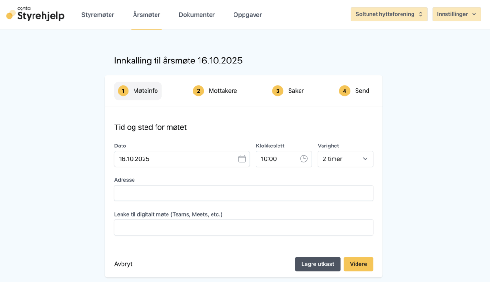Click step 4 number circle for Send
This screenshot has height=282, width=490.
[345, 91]
